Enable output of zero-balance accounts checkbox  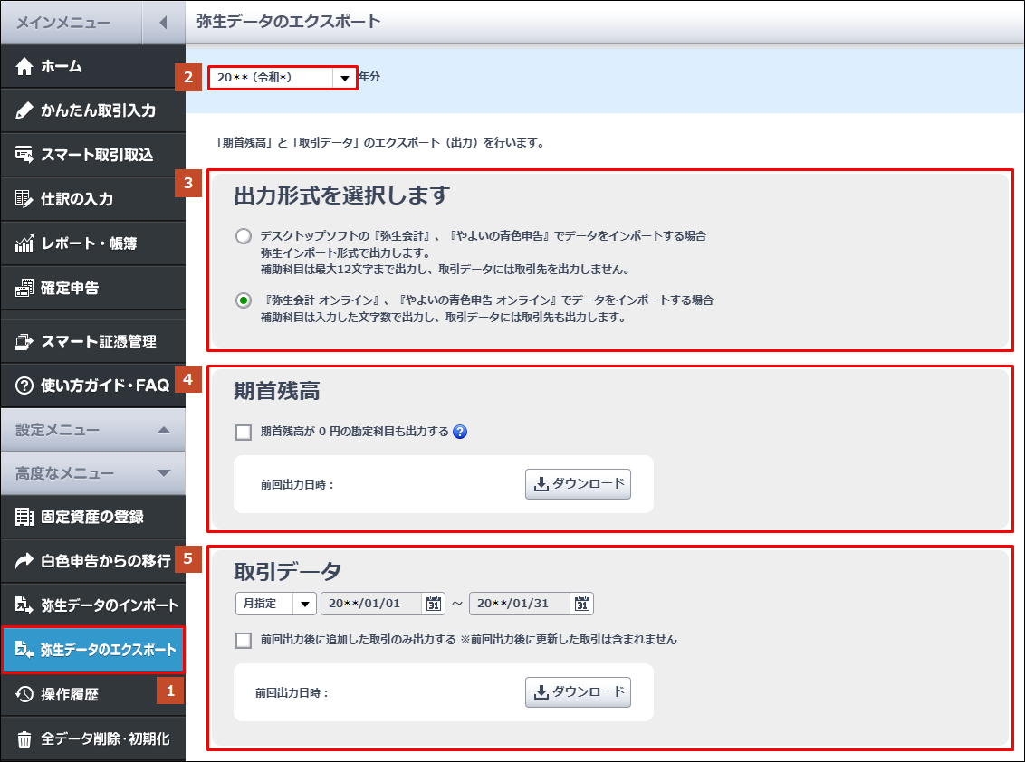(x=243, y=433)
